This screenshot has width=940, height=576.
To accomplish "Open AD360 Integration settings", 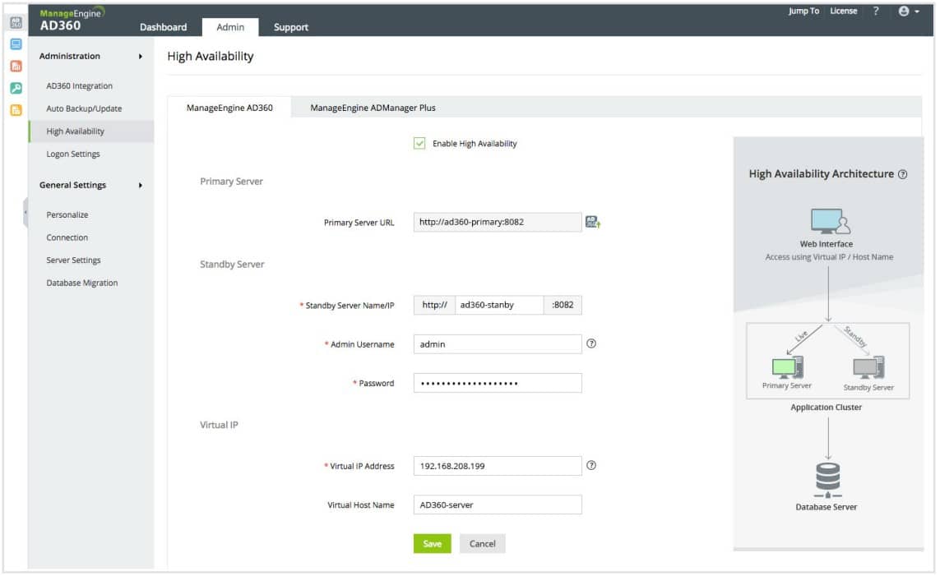I will click(x=80, y=86).
